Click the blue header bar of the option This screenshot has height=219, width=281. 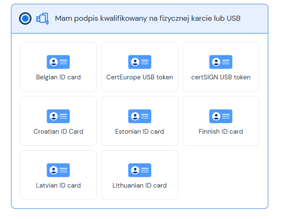pos(140,19)
